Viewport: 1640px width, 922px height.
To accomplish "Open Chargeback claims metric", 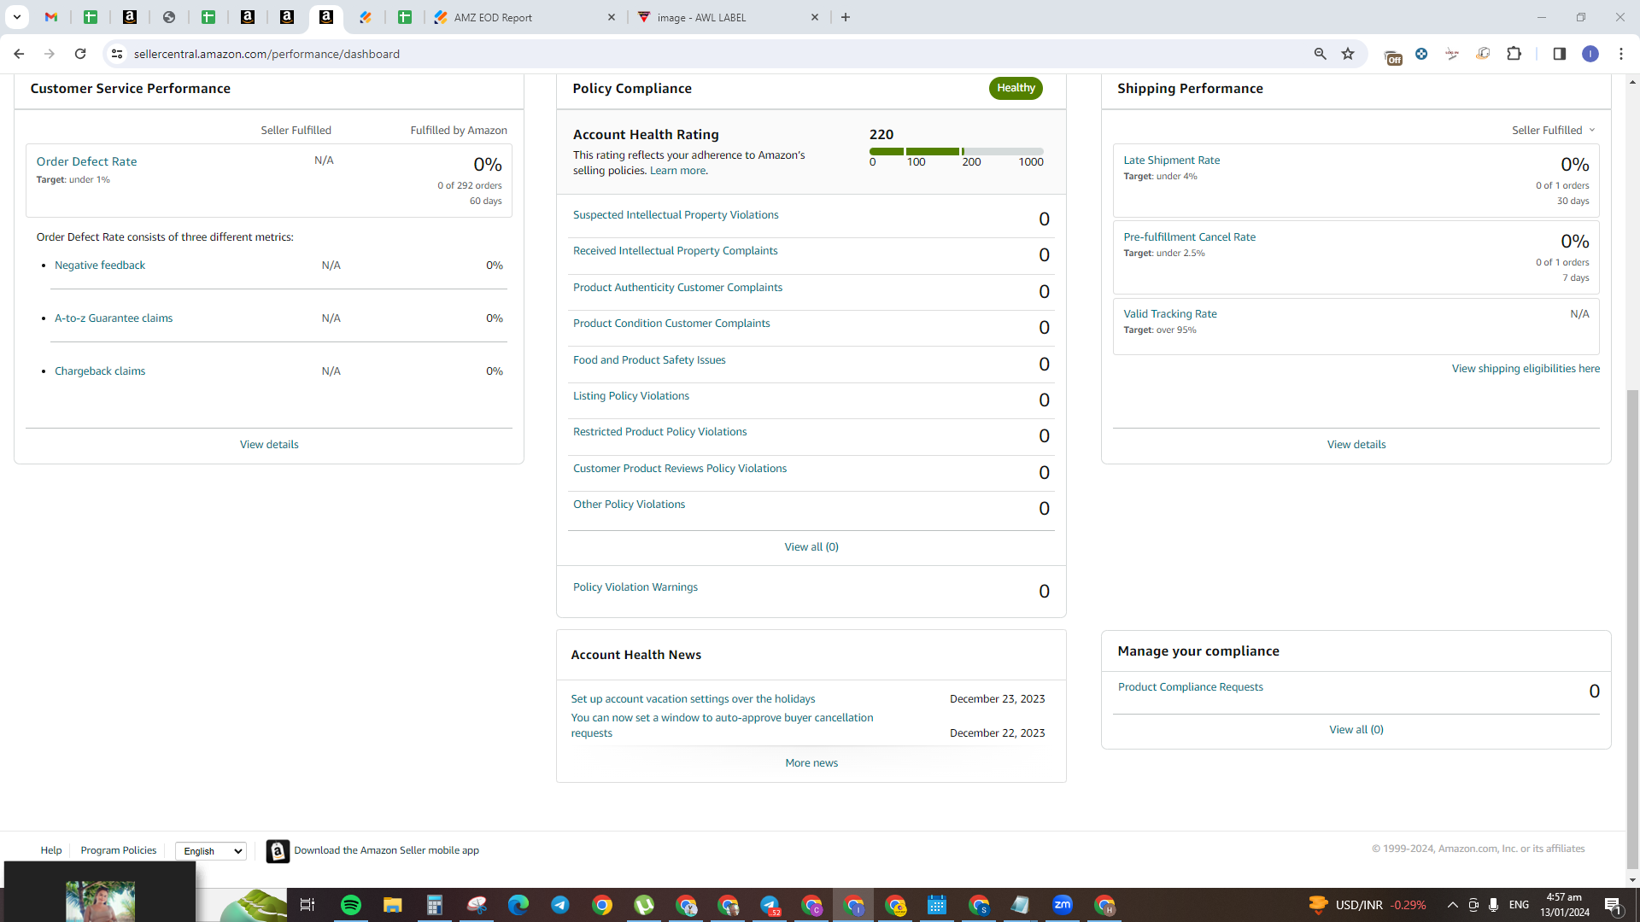I will click(x=100, y=371).
